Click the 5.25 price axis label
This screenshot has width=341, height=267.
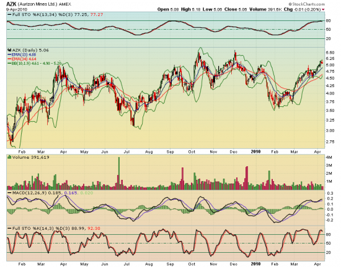(330, 59)
